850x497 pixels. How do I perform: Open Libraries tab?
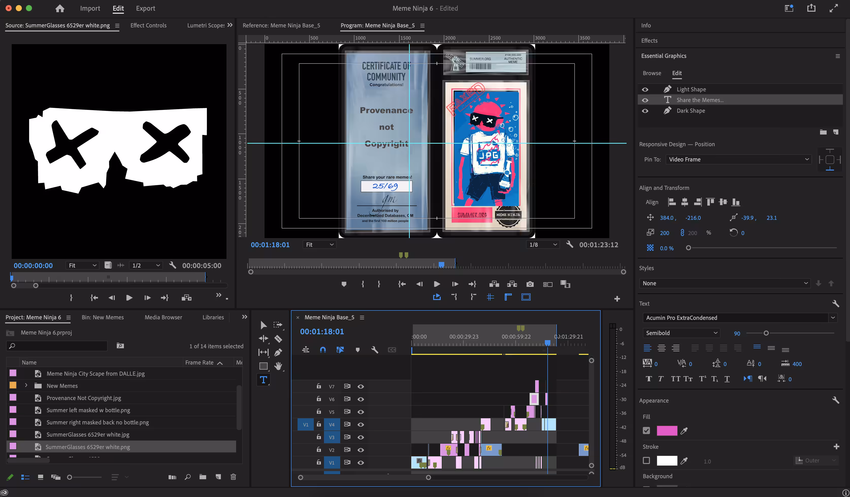213,317
